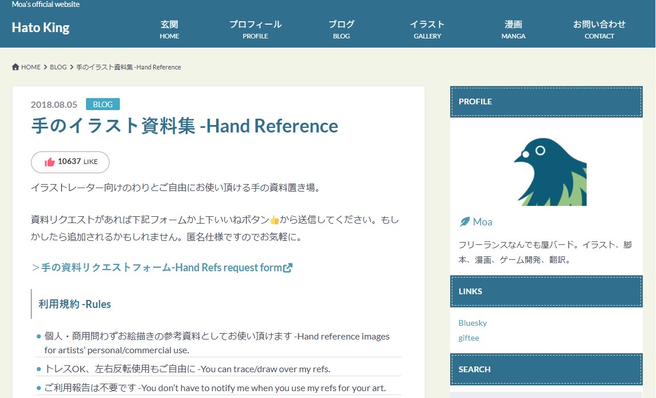Click the Moa profile name link
Viewport: 656px width, 398px height.
(482, 222)
